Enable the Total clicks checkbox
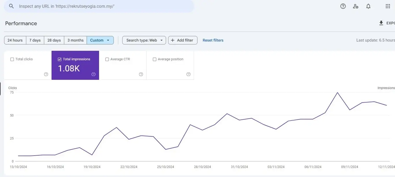The height and width of the screenshot is (177, 395). (12, 59)
